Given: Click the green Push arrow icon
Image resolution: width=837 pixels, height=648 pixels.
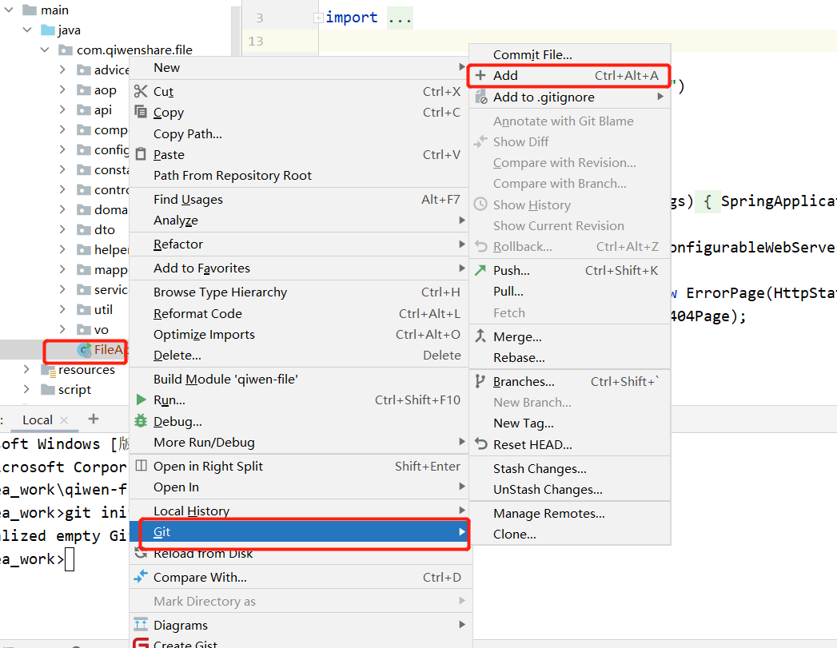Looking at the screenshot, I should (x=480, y=270).
